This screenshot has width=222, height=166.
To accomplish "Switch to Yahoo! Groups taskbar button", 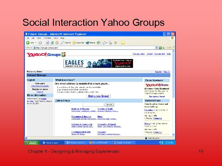I will coord(52,143).
